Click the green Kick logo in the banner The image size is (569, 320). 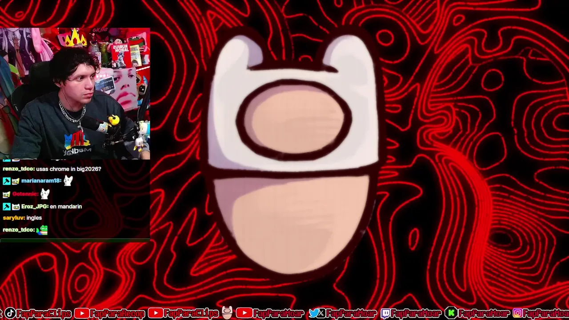451,313
